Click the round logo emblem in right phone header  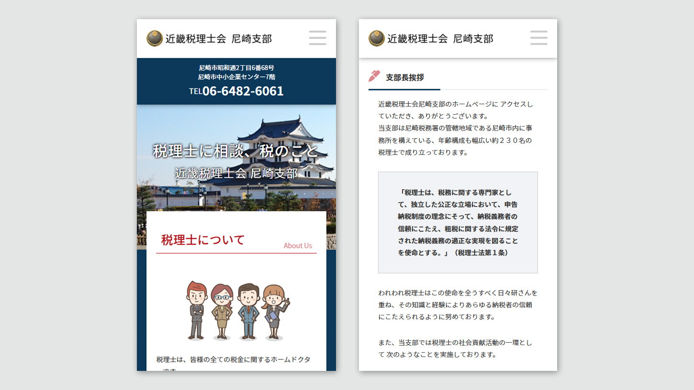[x=377, y=38]
